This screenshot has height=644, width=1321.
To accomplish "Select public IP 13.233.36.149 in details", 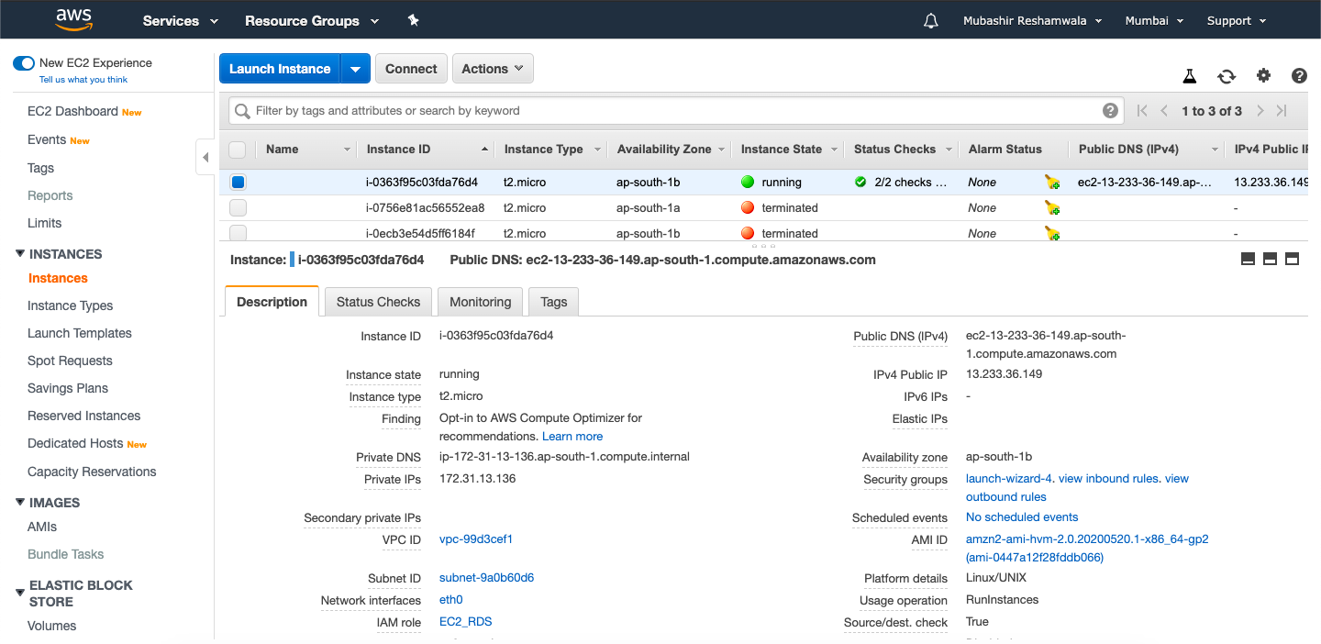I will point(1004,374).
